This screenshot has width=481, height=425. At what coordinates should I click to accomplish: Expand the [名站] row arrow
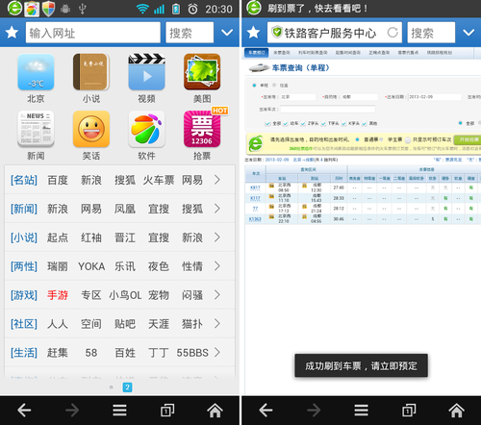pyautogui.click(x=217, y=180)
